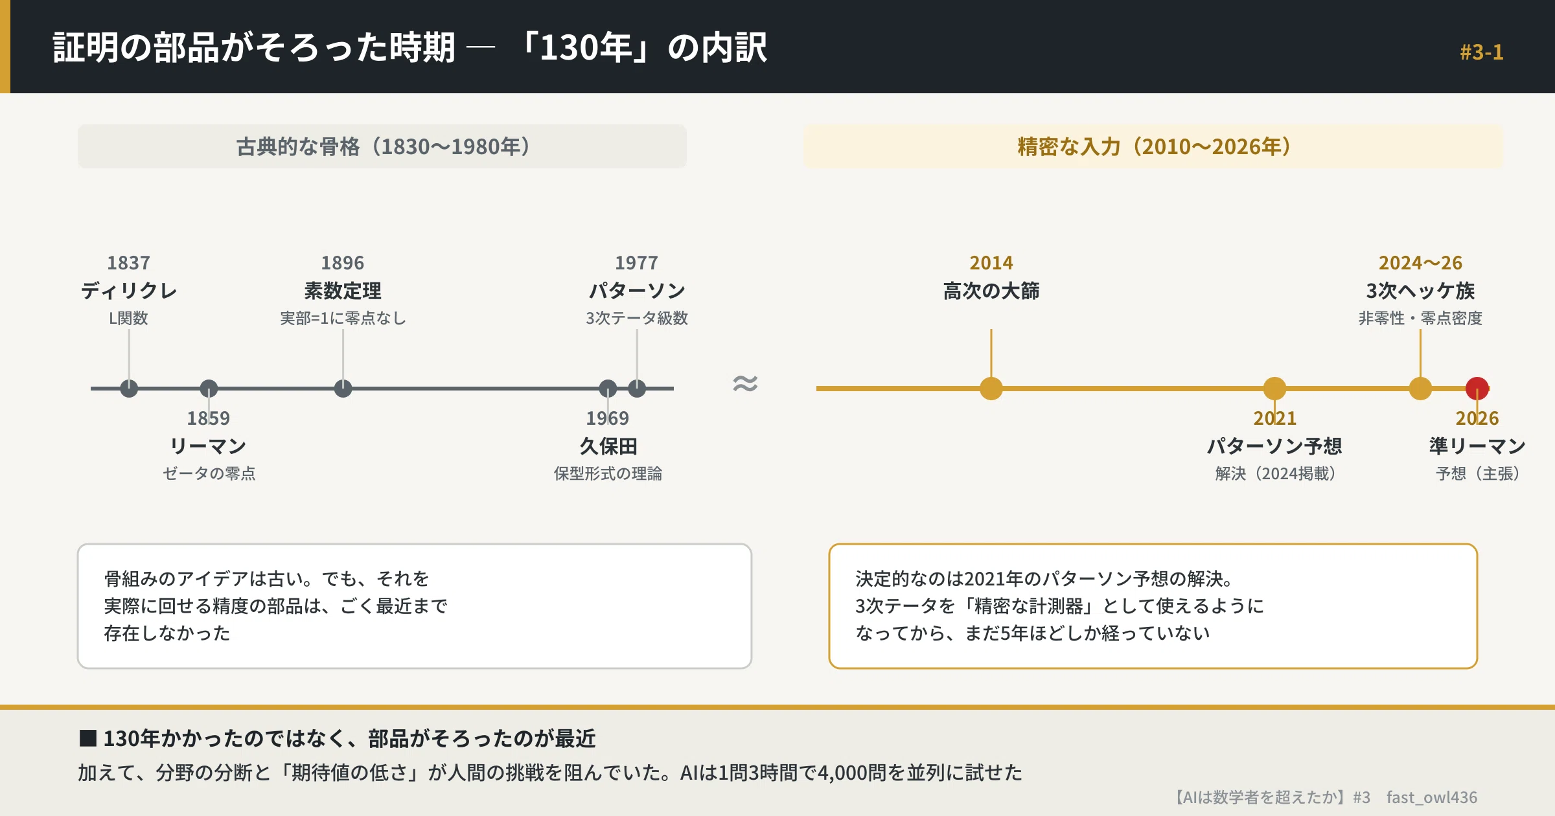The width and height of the screenshot is (1555, 816).
Task: Click 予想（主張） caption
Action: [1477, 473]
